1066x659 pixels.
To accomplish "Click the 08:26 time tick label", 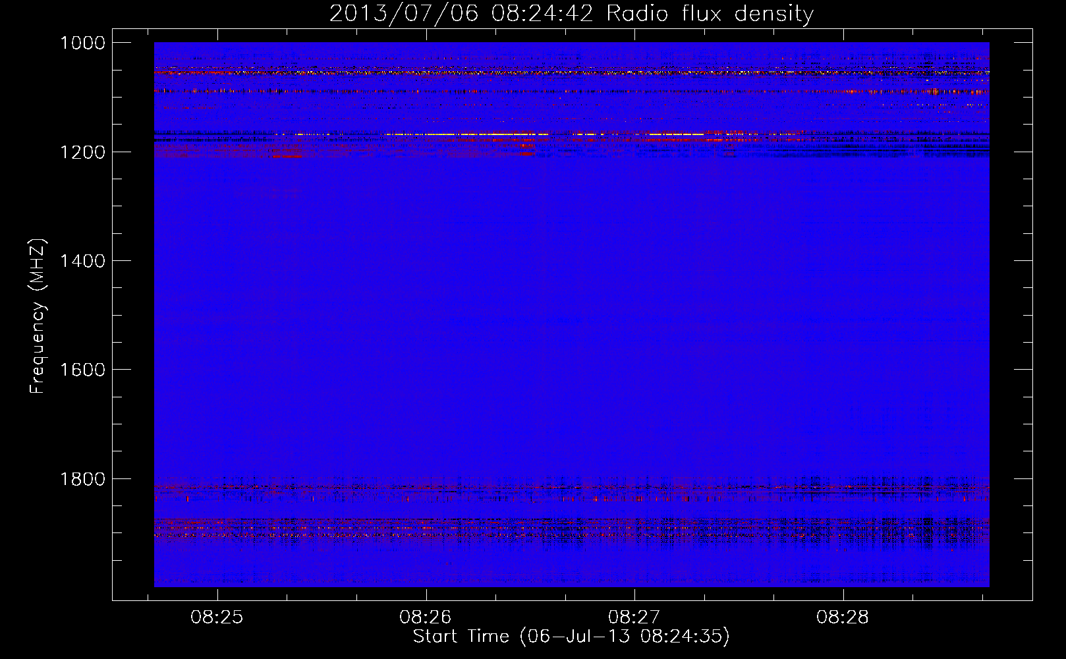I will pyautogui.click(x=426, y=617).
